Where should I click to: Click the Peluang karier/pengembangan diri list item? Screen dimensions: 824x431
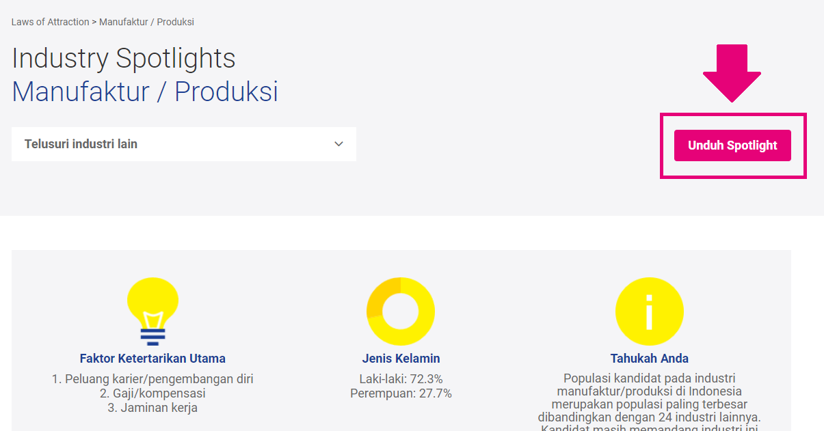tap(152, 378)
